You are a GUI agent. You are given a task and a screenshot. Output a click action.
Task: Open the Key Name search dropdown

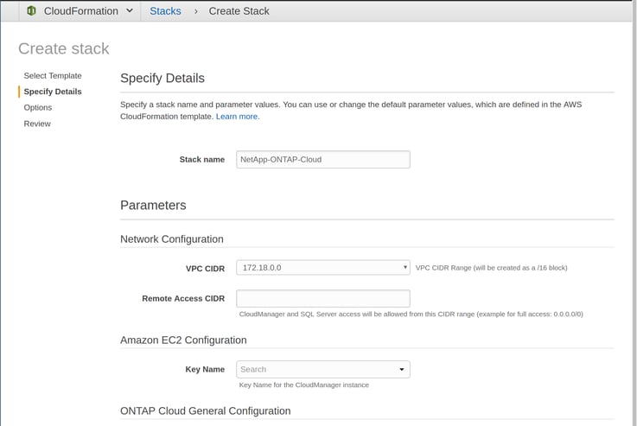[323, 370]
